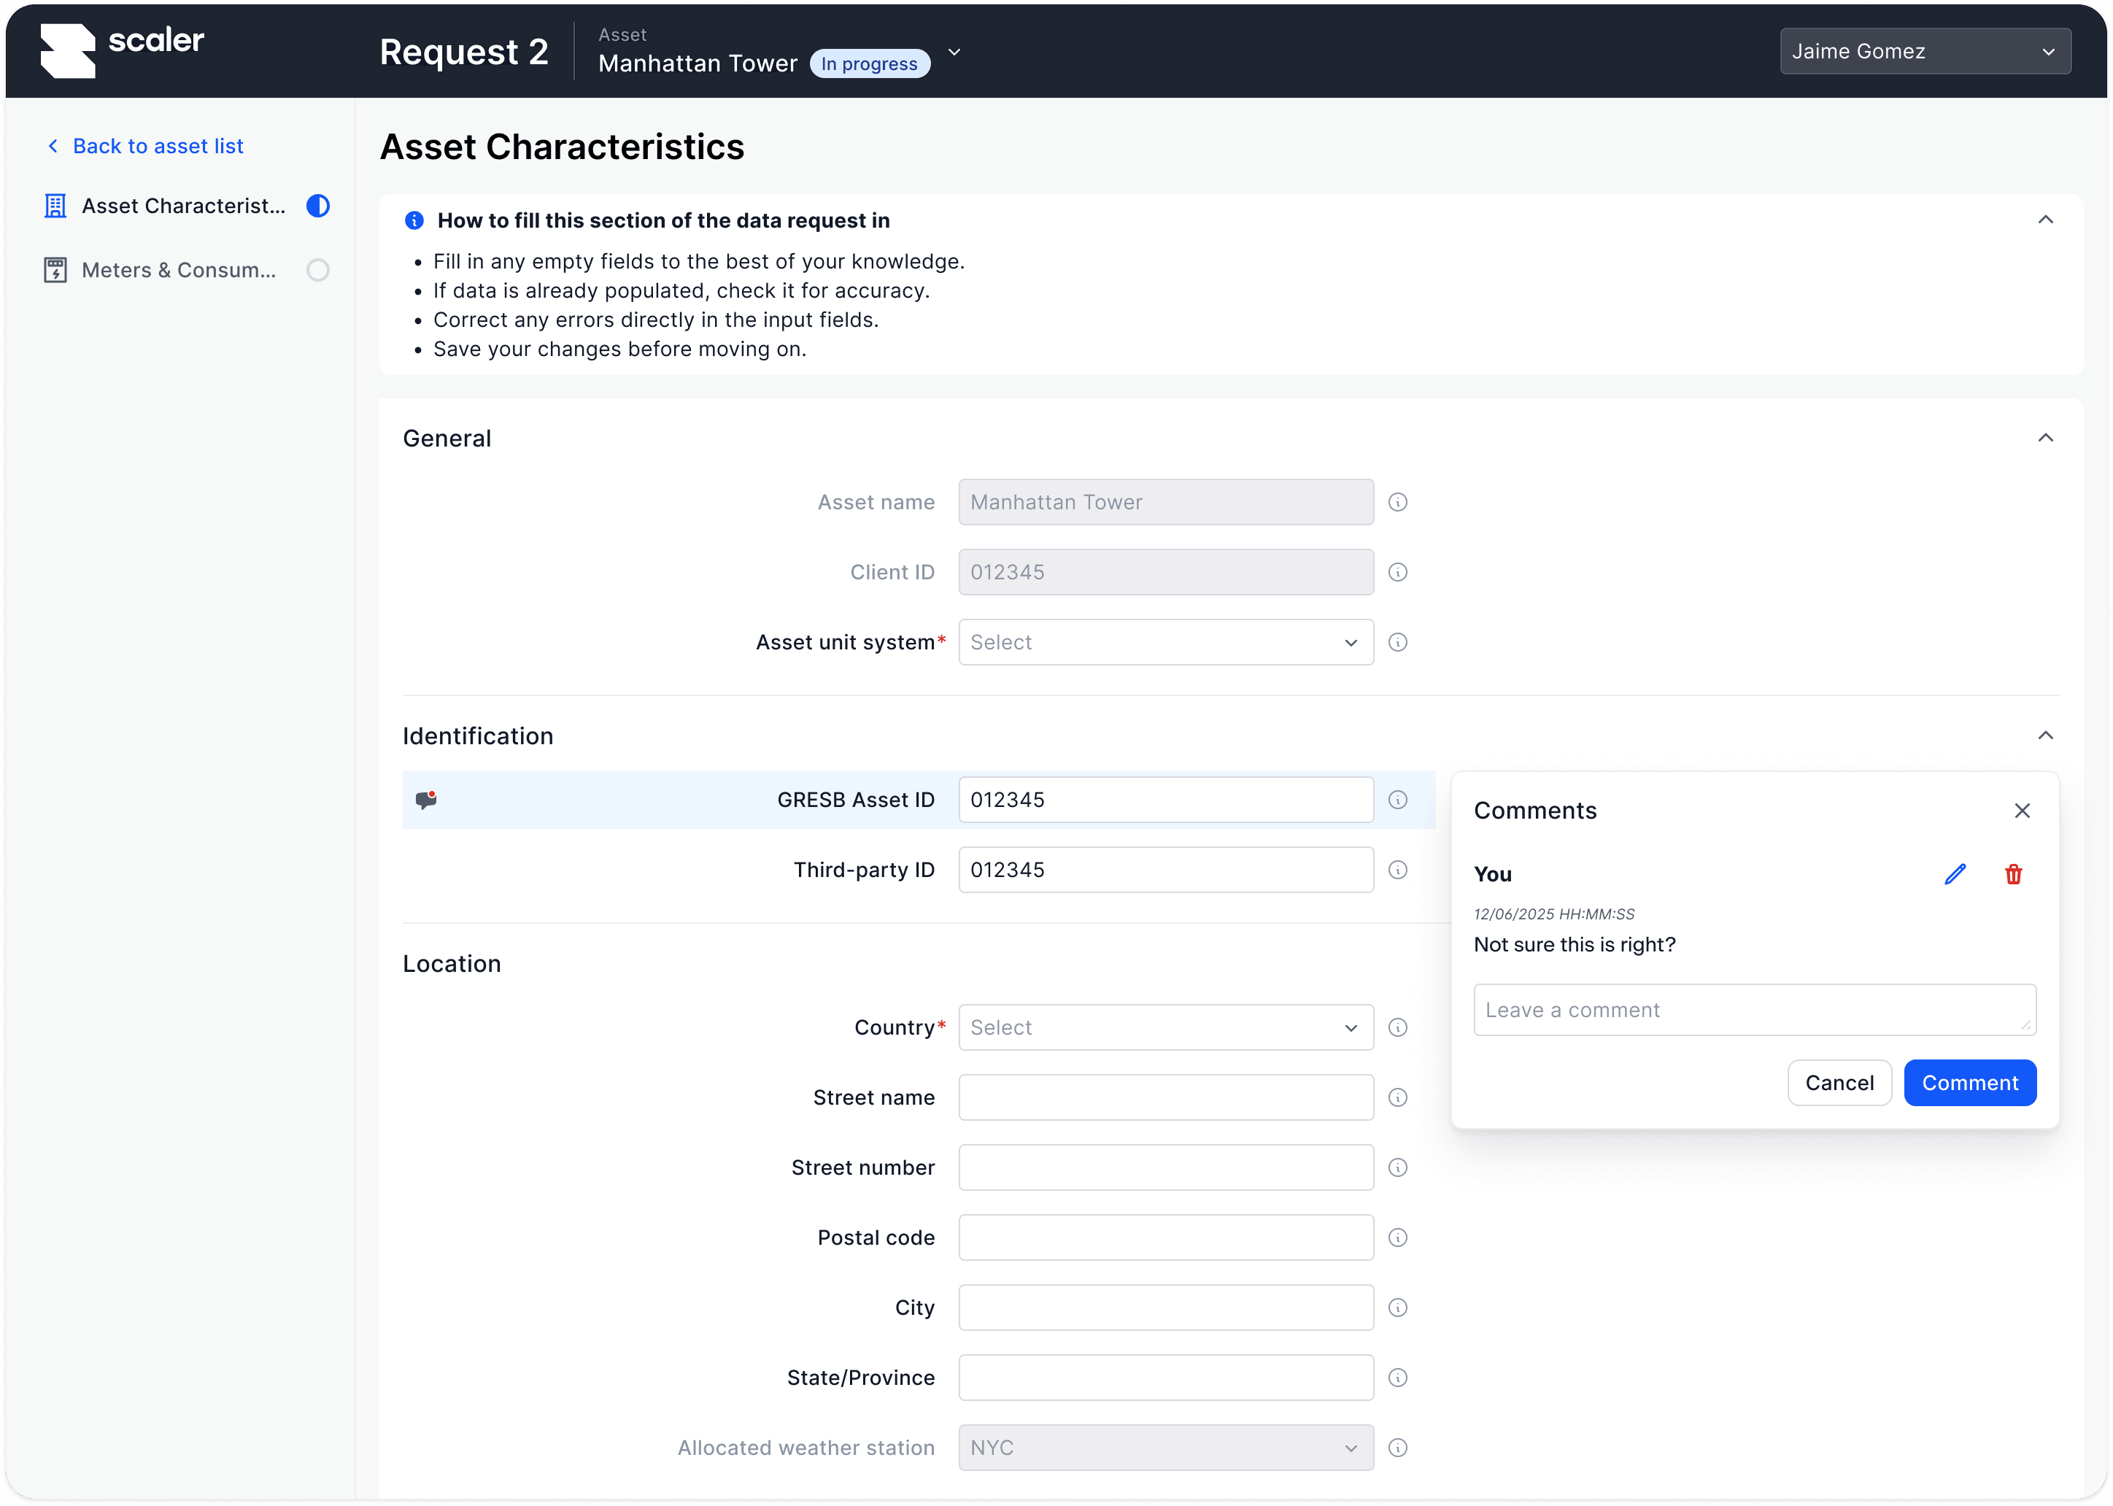Image resolution: width=2113 pixels, height=1506 pixels.
Task: Open the Asset unit system select
Action: pyautogui.click(x=1165, y=643)
